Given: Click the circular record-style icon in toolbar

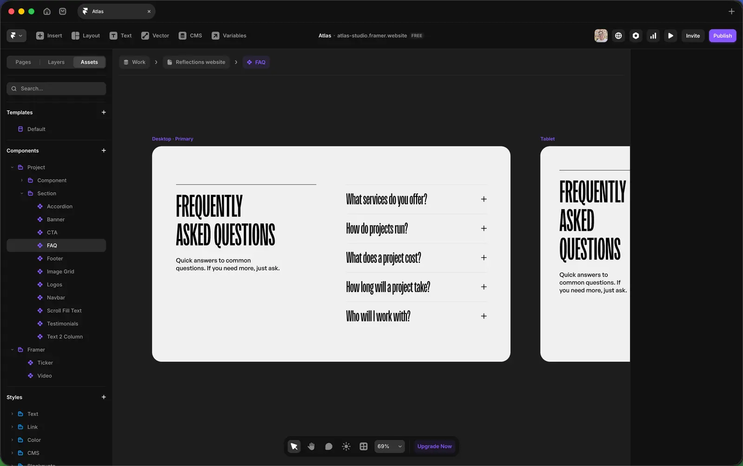Looking at the screenshot, I should [x=636, y=36].
